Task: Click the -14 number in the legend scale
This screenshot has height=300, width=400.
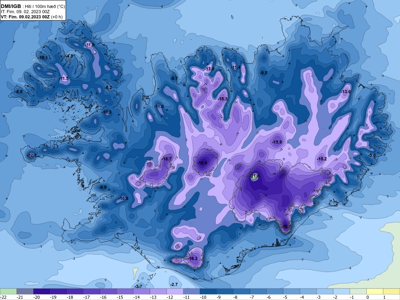Action: point(136,298)
